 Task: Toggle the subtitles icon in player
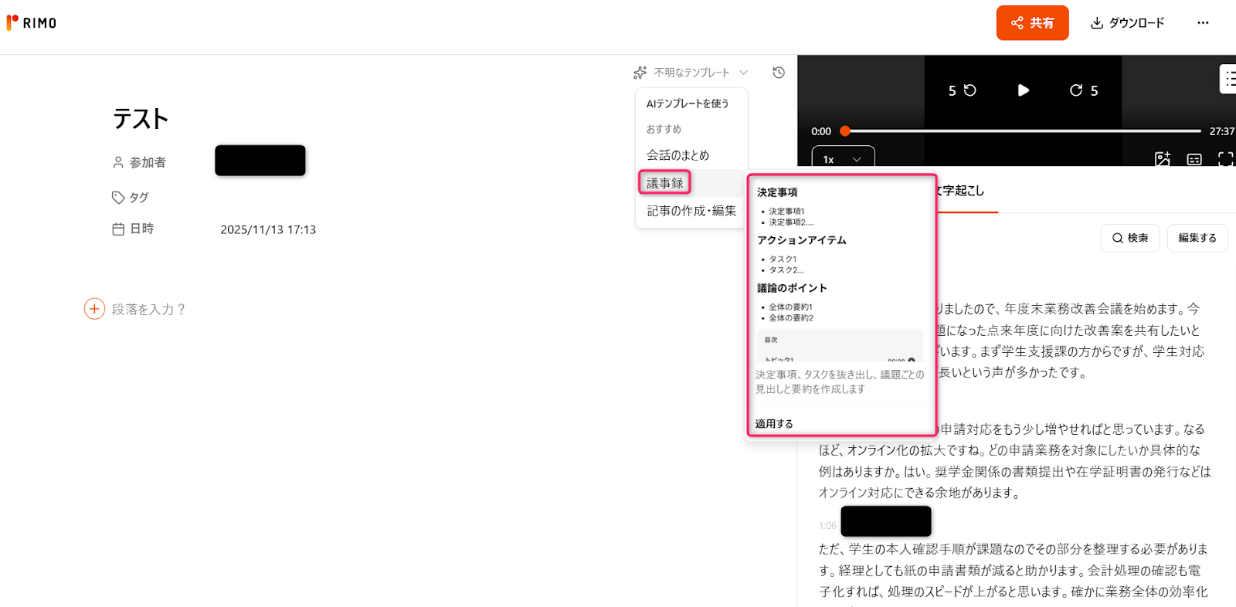[1194, 159]
